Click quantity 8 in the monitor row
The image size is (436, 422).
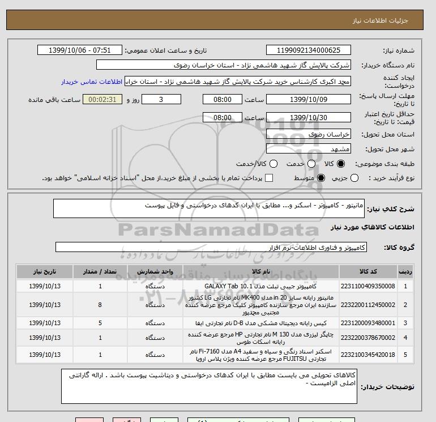click(x=100, y=305)
